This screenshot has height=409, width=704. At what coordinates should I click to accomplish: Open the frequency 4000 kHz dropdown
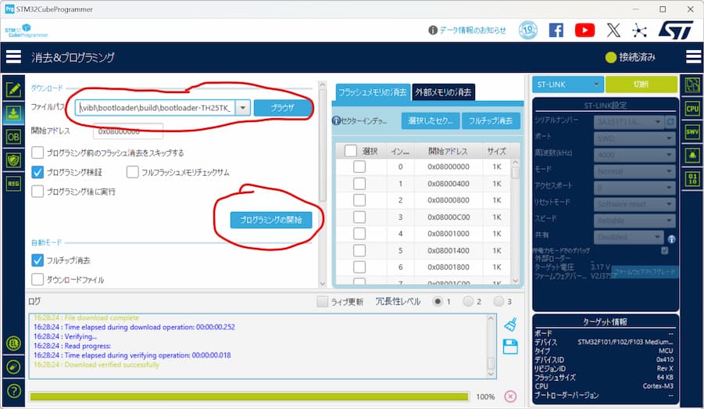click(x=634, y=155)
